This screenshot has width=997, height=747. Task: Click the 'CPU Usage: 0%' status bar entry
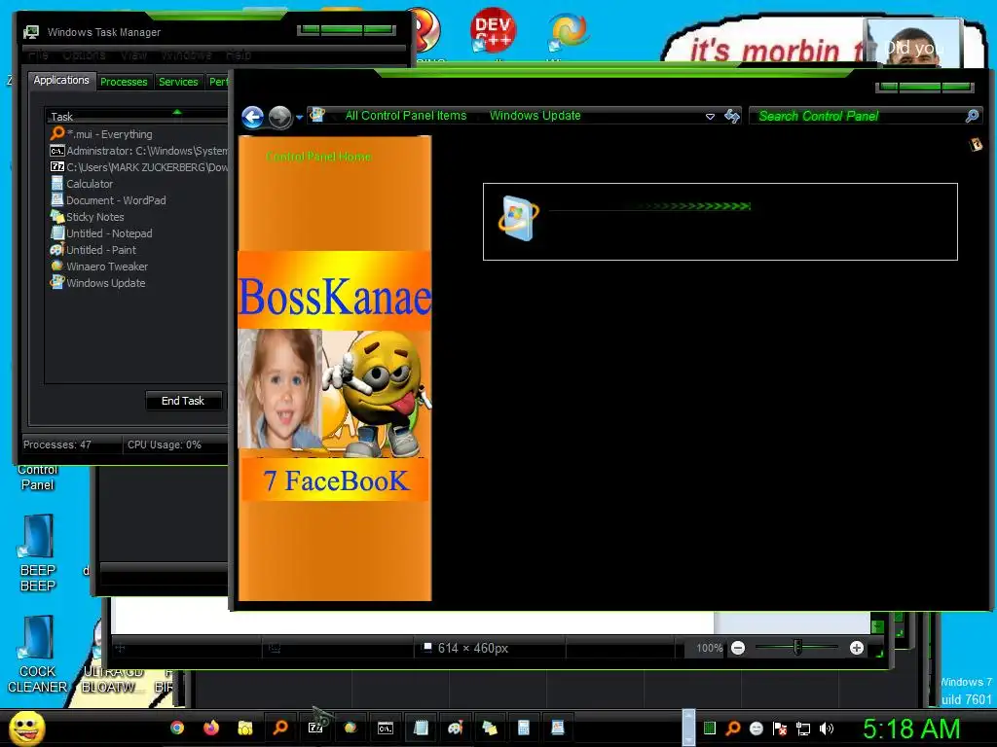(164, 445)
